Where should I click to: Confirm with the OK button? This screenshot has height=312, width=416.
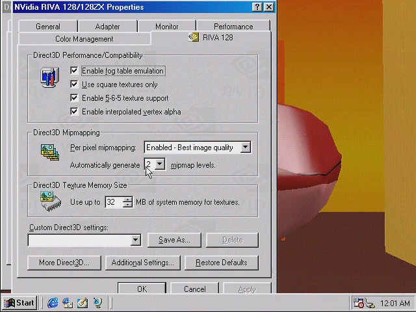point(142,289)
